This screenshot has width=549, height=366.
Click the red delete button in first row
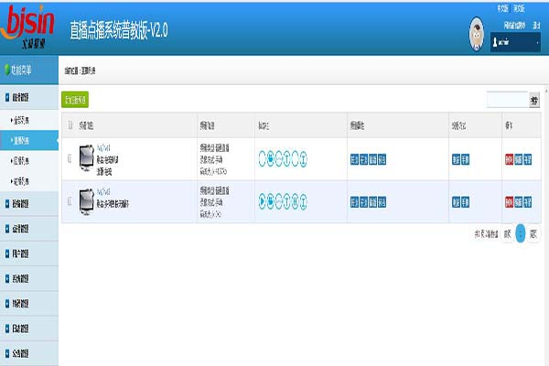(509, 160)
